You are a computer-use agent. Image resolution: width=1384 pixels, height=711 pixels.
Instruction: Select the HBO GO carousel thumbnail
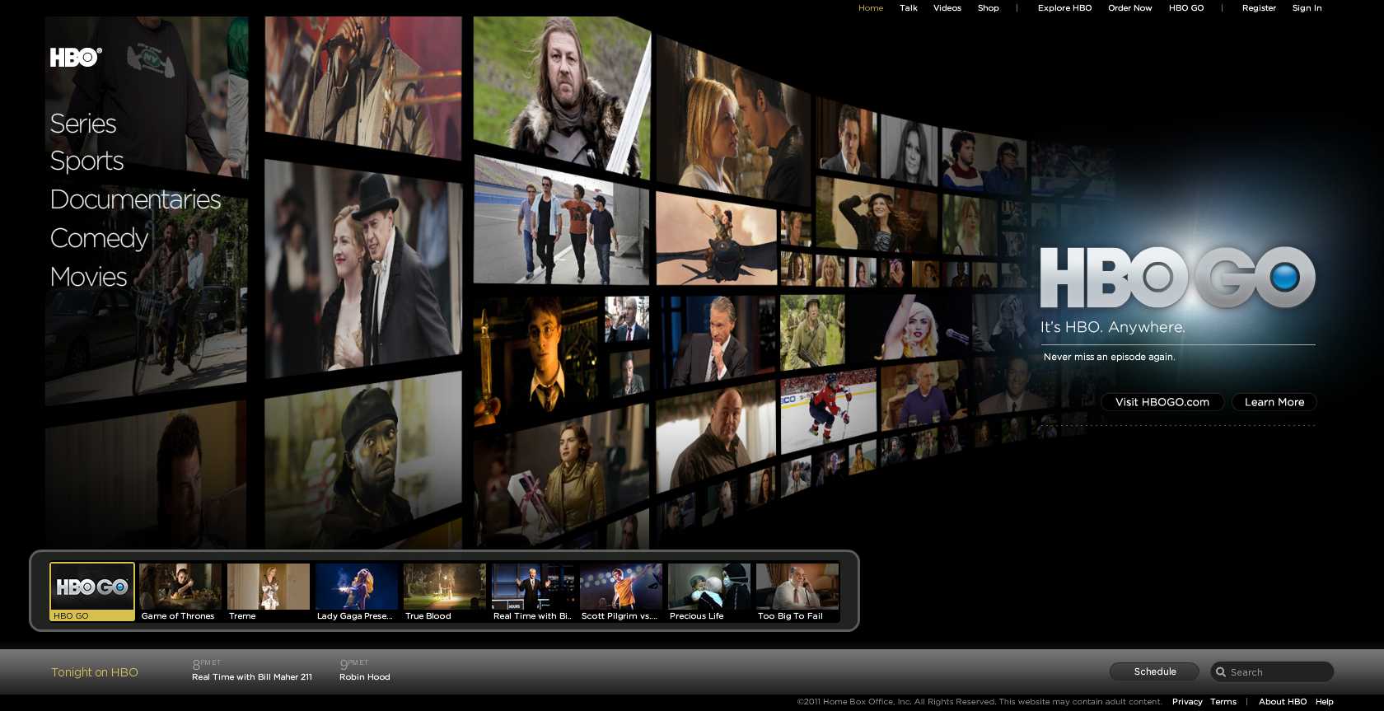pos(92,591)
